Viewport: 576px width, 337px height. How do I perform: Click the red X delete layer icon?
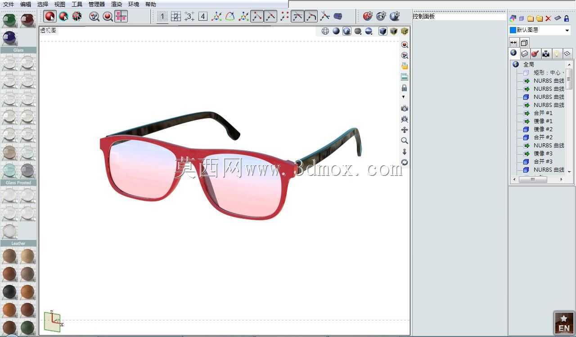(548, 18)
